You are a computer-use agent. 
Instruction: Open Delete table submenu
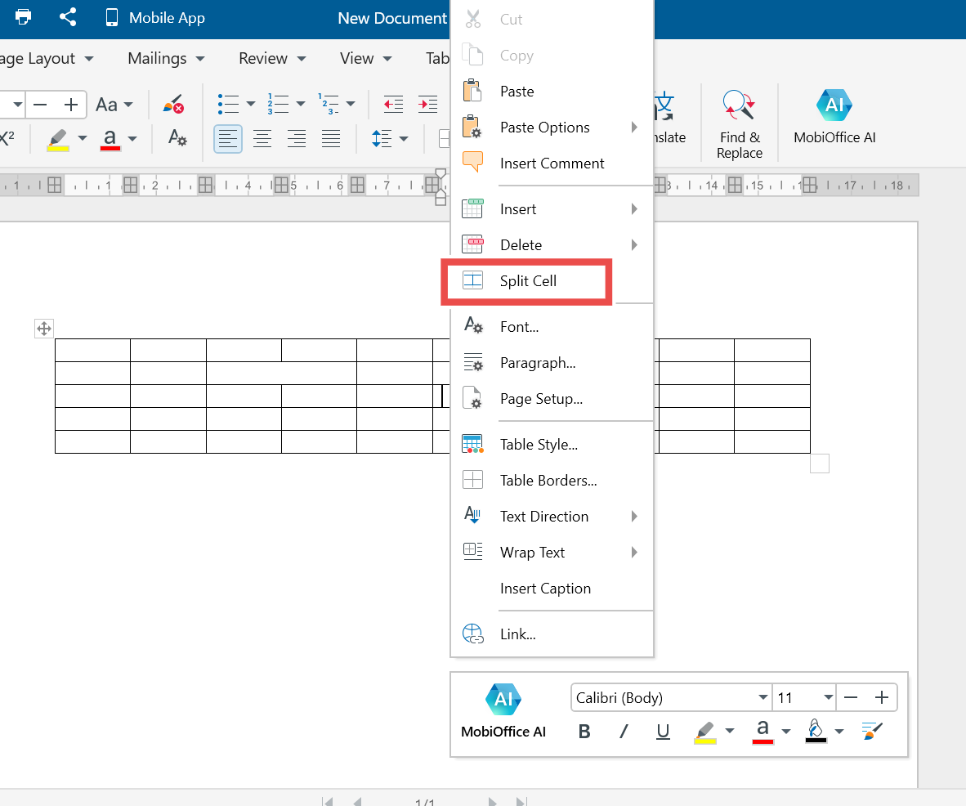pos(552,244)
